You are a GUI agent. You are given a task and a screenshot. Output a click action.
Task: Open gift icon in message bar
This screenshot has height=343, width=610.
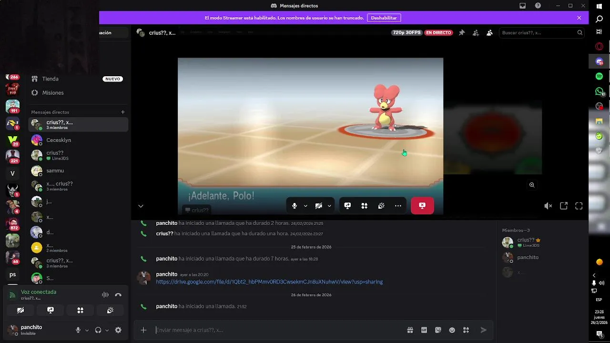coord(410,330)
